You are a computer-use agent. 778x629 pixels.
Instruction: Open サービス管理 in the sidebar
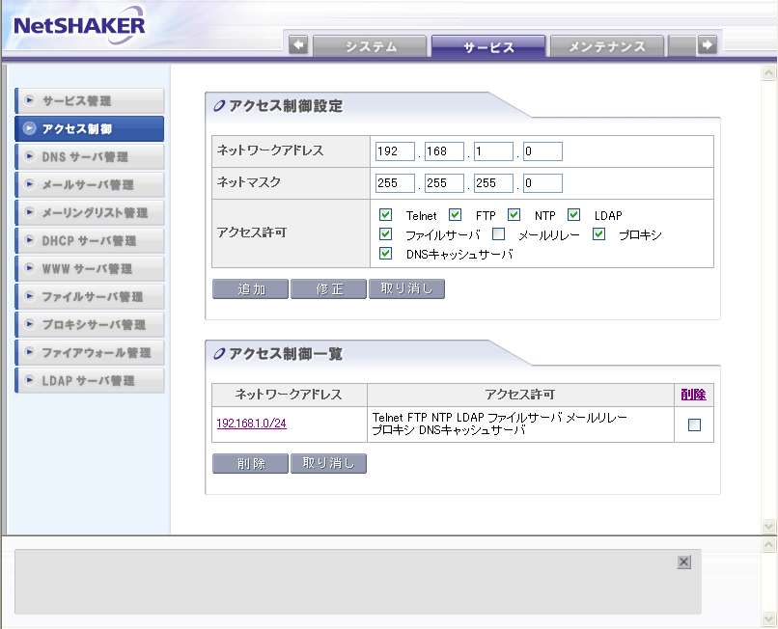tap(90, 100)
